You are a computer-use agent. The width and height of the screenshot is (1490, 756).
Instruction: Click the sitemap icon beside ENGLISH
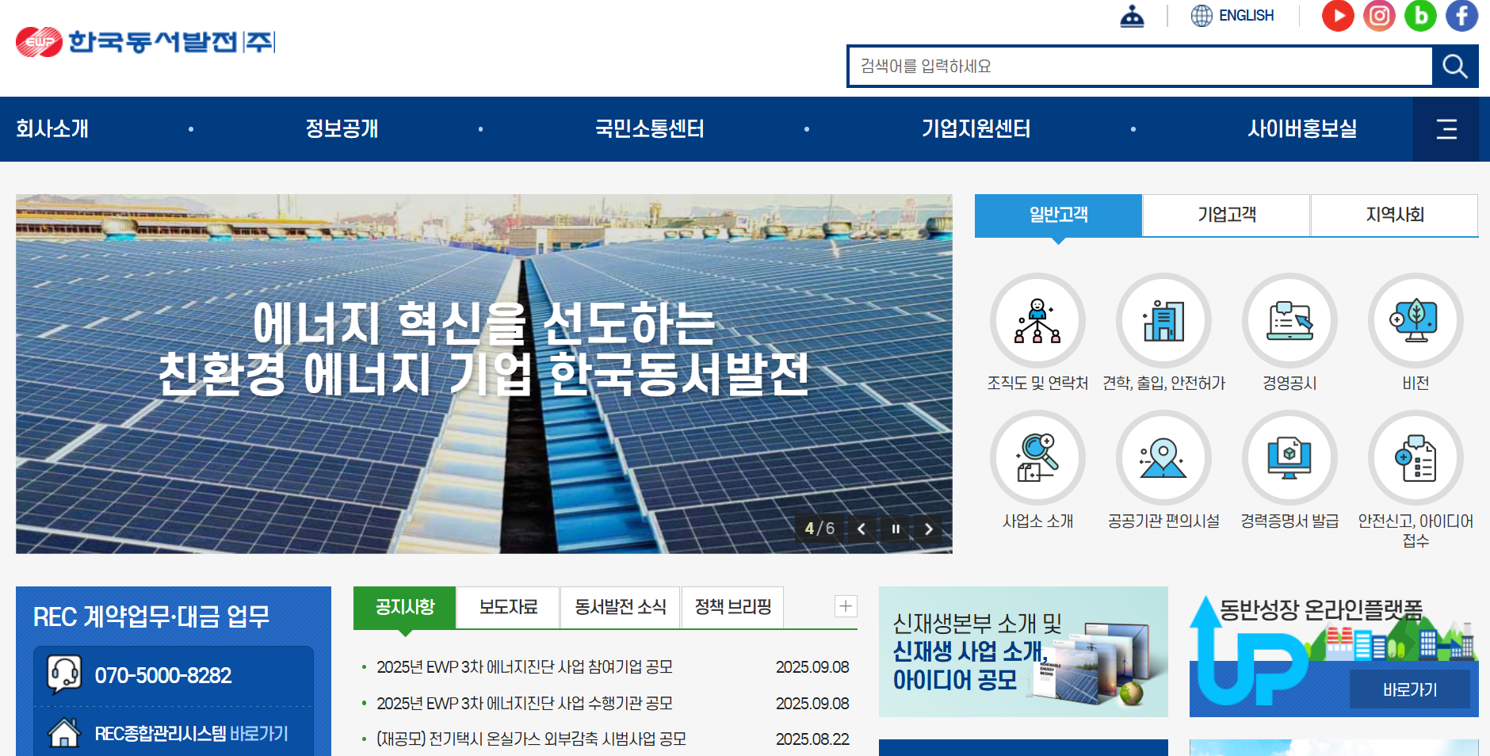point(1132,16)
